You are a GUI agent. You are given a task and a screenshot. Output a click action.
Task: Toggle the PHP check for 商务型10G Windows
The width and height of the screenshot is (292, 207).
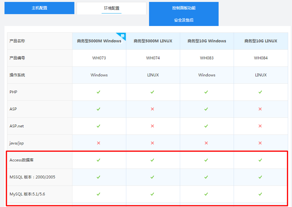coord(206,92)
